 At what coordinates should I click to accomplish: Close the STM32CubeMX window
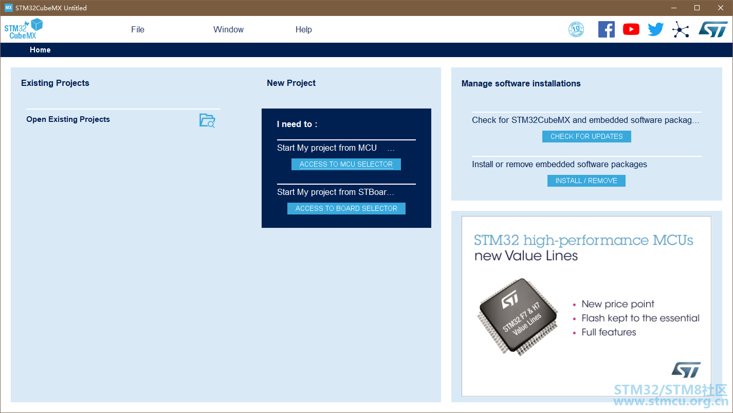pyautogui.click(x=721, y=8)
